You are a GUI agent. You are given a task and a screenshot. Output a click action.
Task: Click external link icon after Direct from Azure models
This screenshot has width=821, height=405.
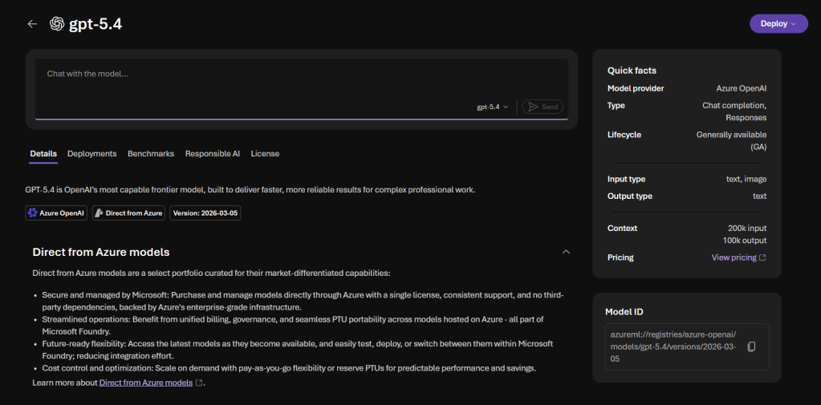tap(199, 383)
